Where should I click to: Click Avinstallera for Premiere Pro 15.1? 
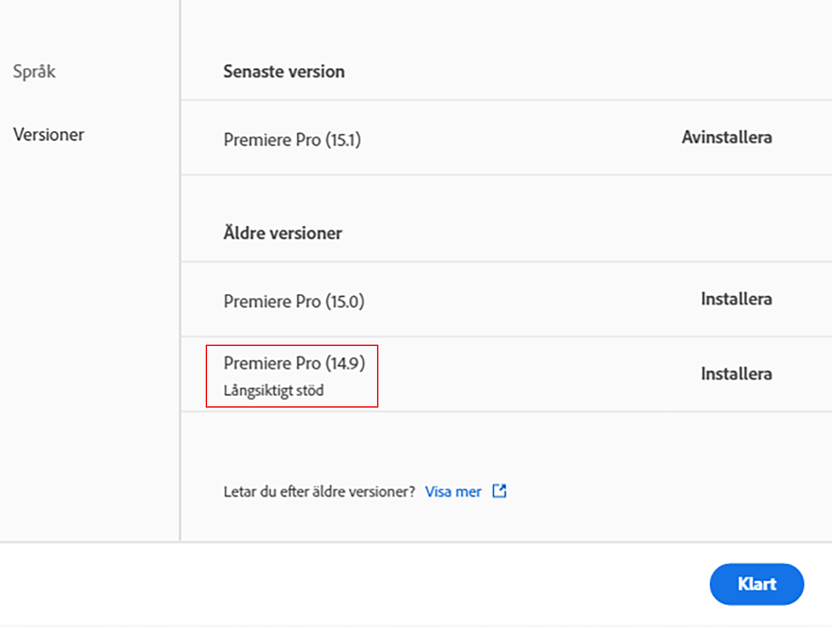point(726,138)
